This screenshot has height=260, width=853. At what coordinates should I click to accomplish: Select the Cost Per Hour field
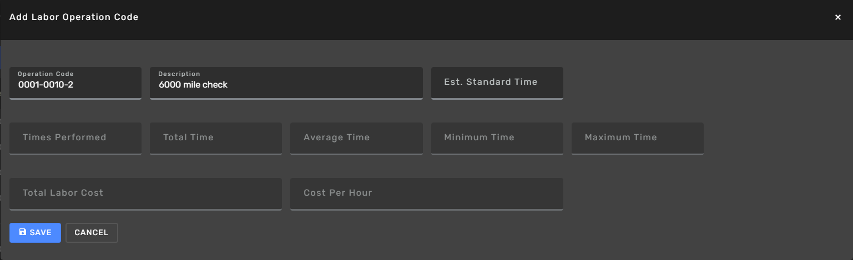pyautogui.click(x=427, y=194)
